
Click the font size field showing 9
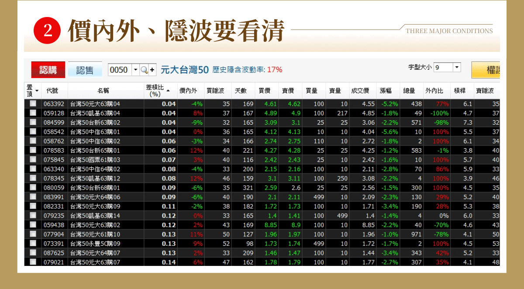[443, 67]
